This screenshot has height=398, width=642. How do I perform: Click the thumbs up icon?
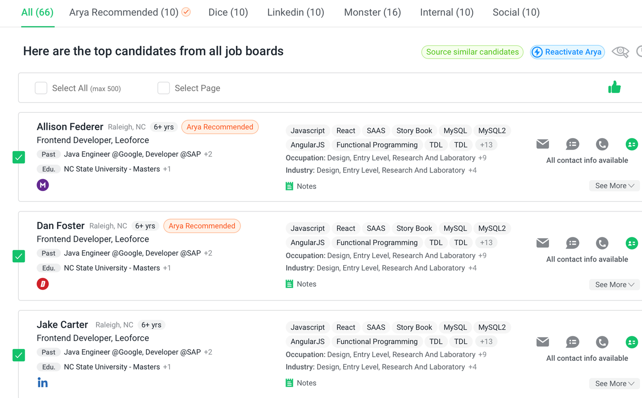(614, 87)
